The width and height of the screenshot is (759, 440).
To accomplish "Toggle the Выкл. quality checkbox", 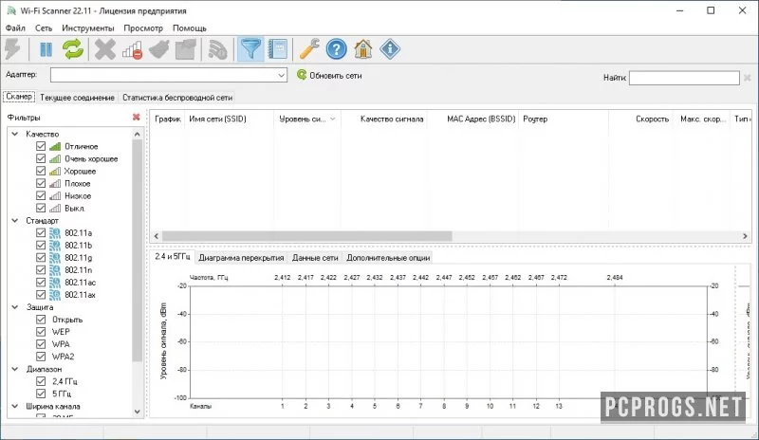I will (x=41, y=208).
